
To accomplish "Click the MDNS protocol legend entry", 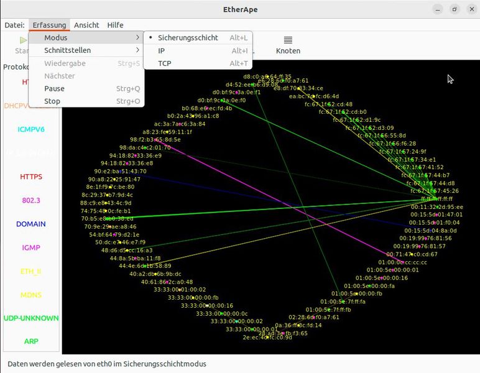I will [x=31, y=295].
